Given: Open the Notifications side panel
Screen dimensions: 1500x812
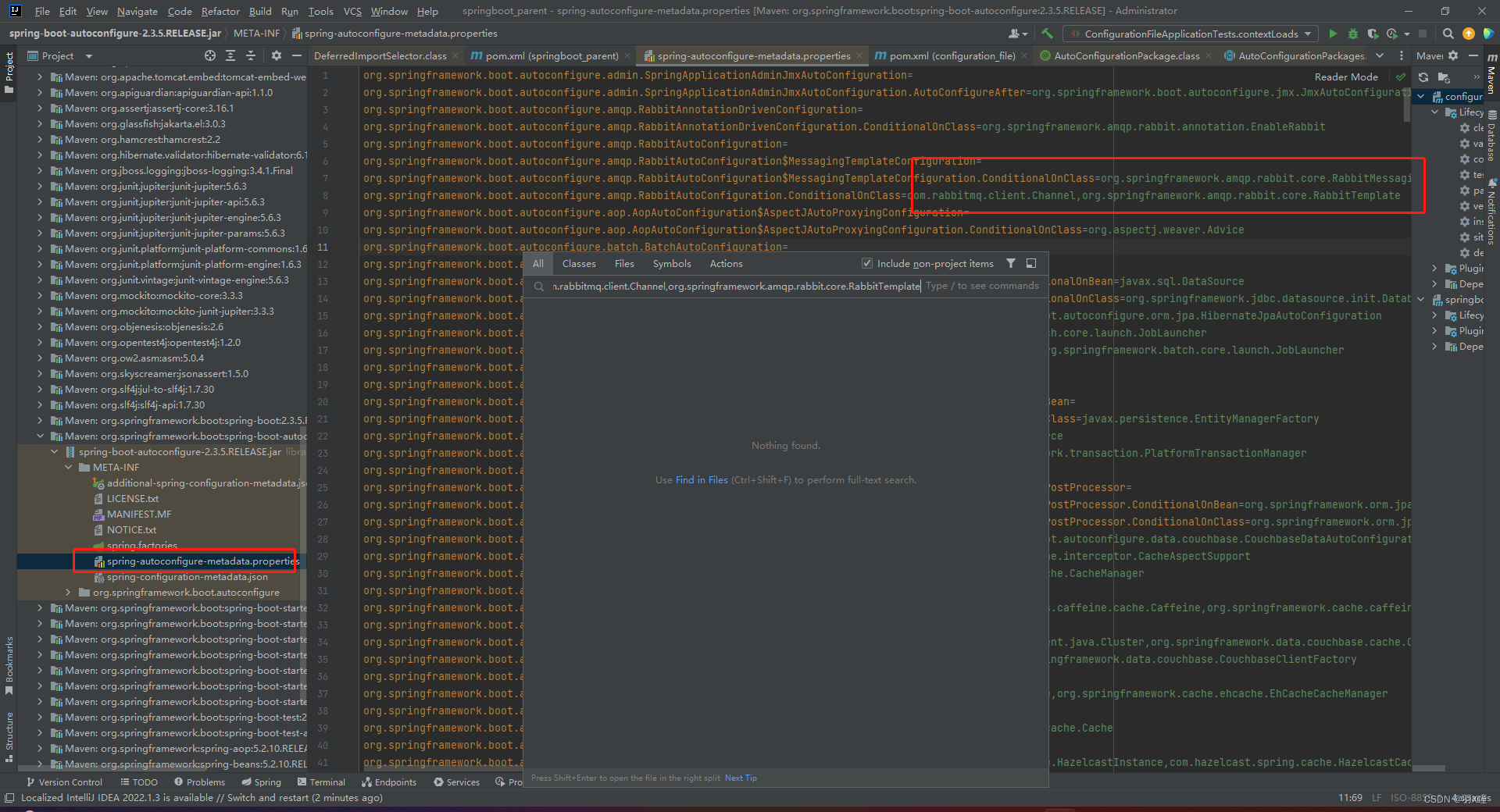Looking at the screenshot, I should (1491, 212).
